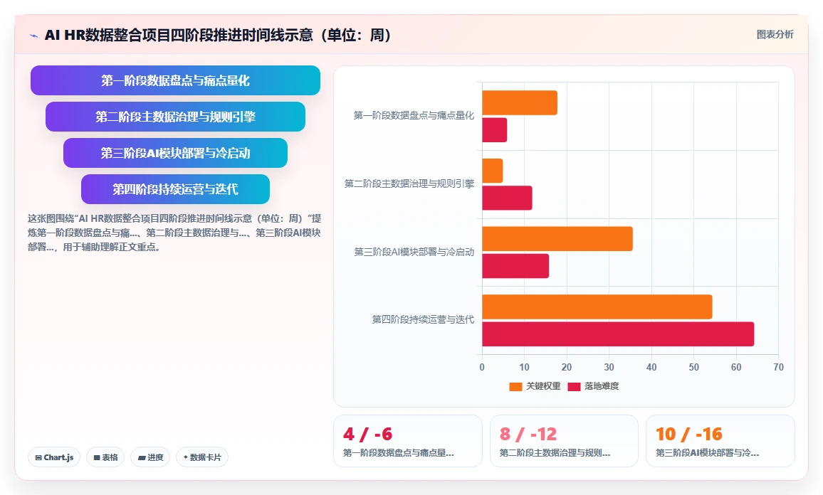Click orange bar for 第四阶段持续运营与迭代
Image resolution: width=823 pixels, height=495 pixels.
click(x=597, y=307)
